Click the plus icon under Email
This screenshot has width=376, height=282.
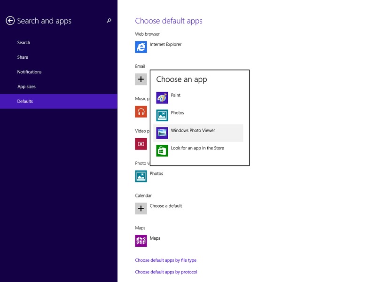141,79
